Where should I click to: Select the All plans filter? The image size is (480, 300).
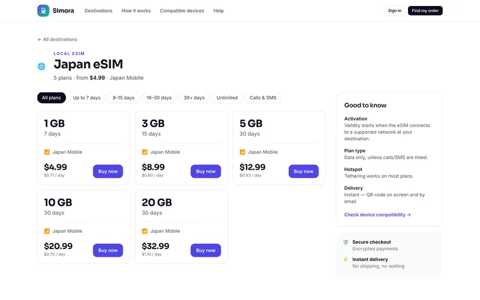coord(52,98)
